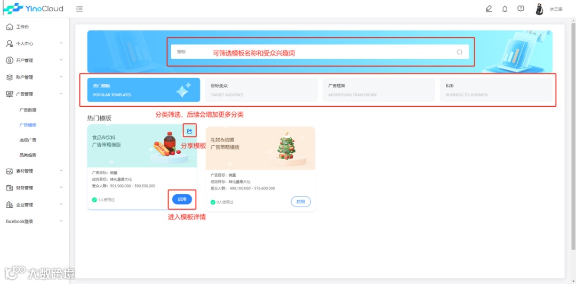Open the help question bubble icon

(521, 9)
